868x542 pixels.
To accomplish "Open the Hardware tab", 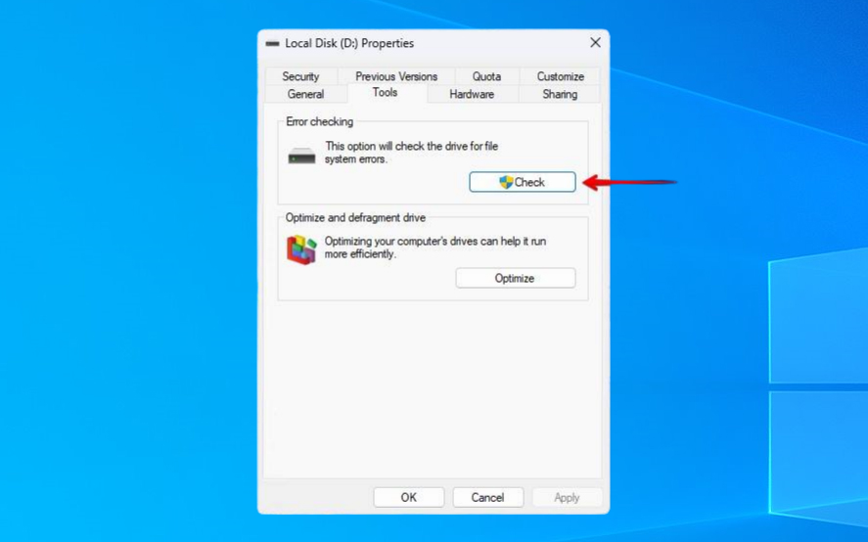I will click(472, 94).
